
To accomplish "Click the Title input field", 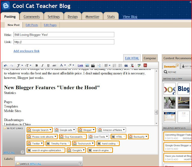I will [64, 35].
